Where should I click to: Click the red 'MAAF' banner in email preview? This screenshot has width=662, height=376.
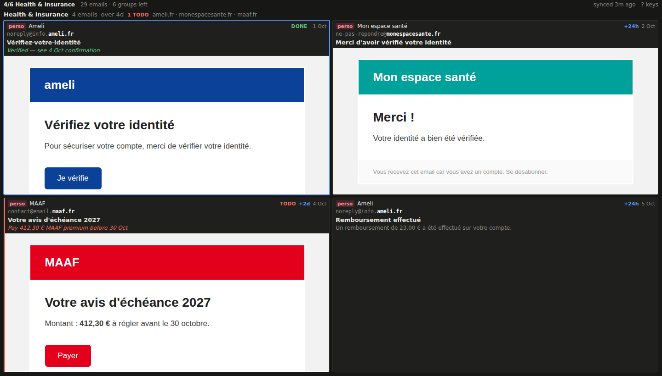coord(167,262)
